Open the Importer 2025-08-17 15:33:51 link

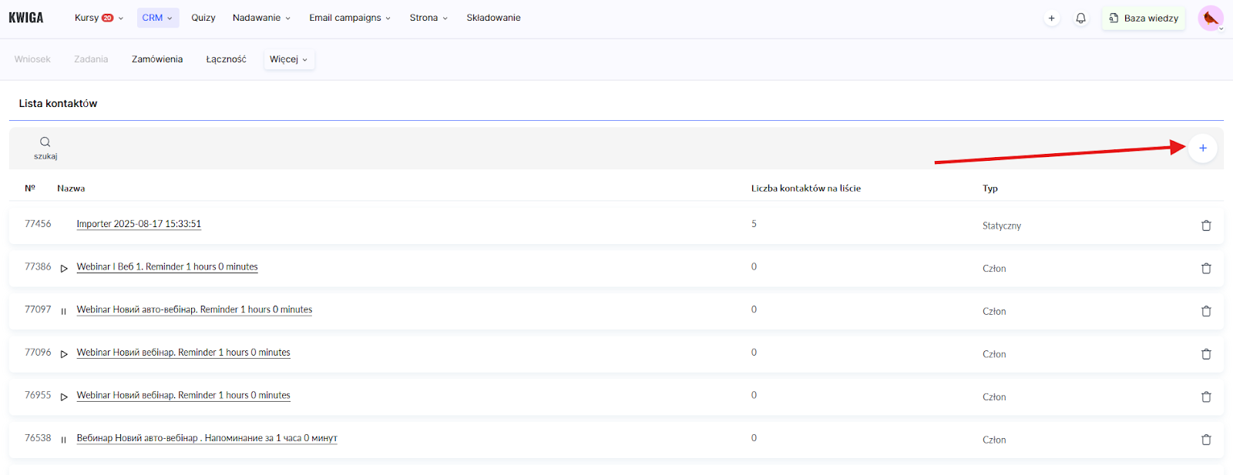(139, 224)
